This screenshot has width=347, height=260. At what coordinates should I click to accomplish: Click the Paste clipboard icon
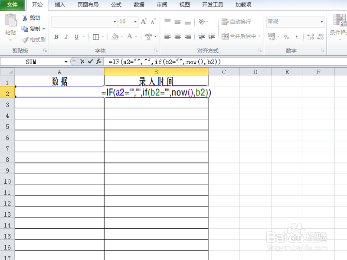click(10, 20)
